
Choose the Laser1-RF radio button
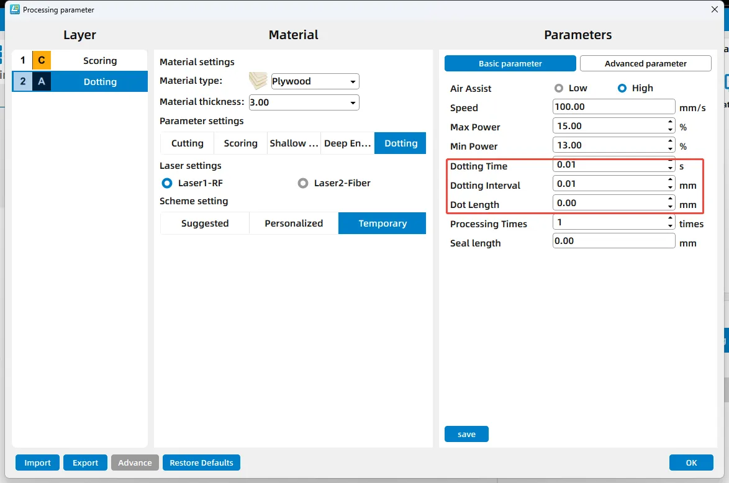coord(166,183)
